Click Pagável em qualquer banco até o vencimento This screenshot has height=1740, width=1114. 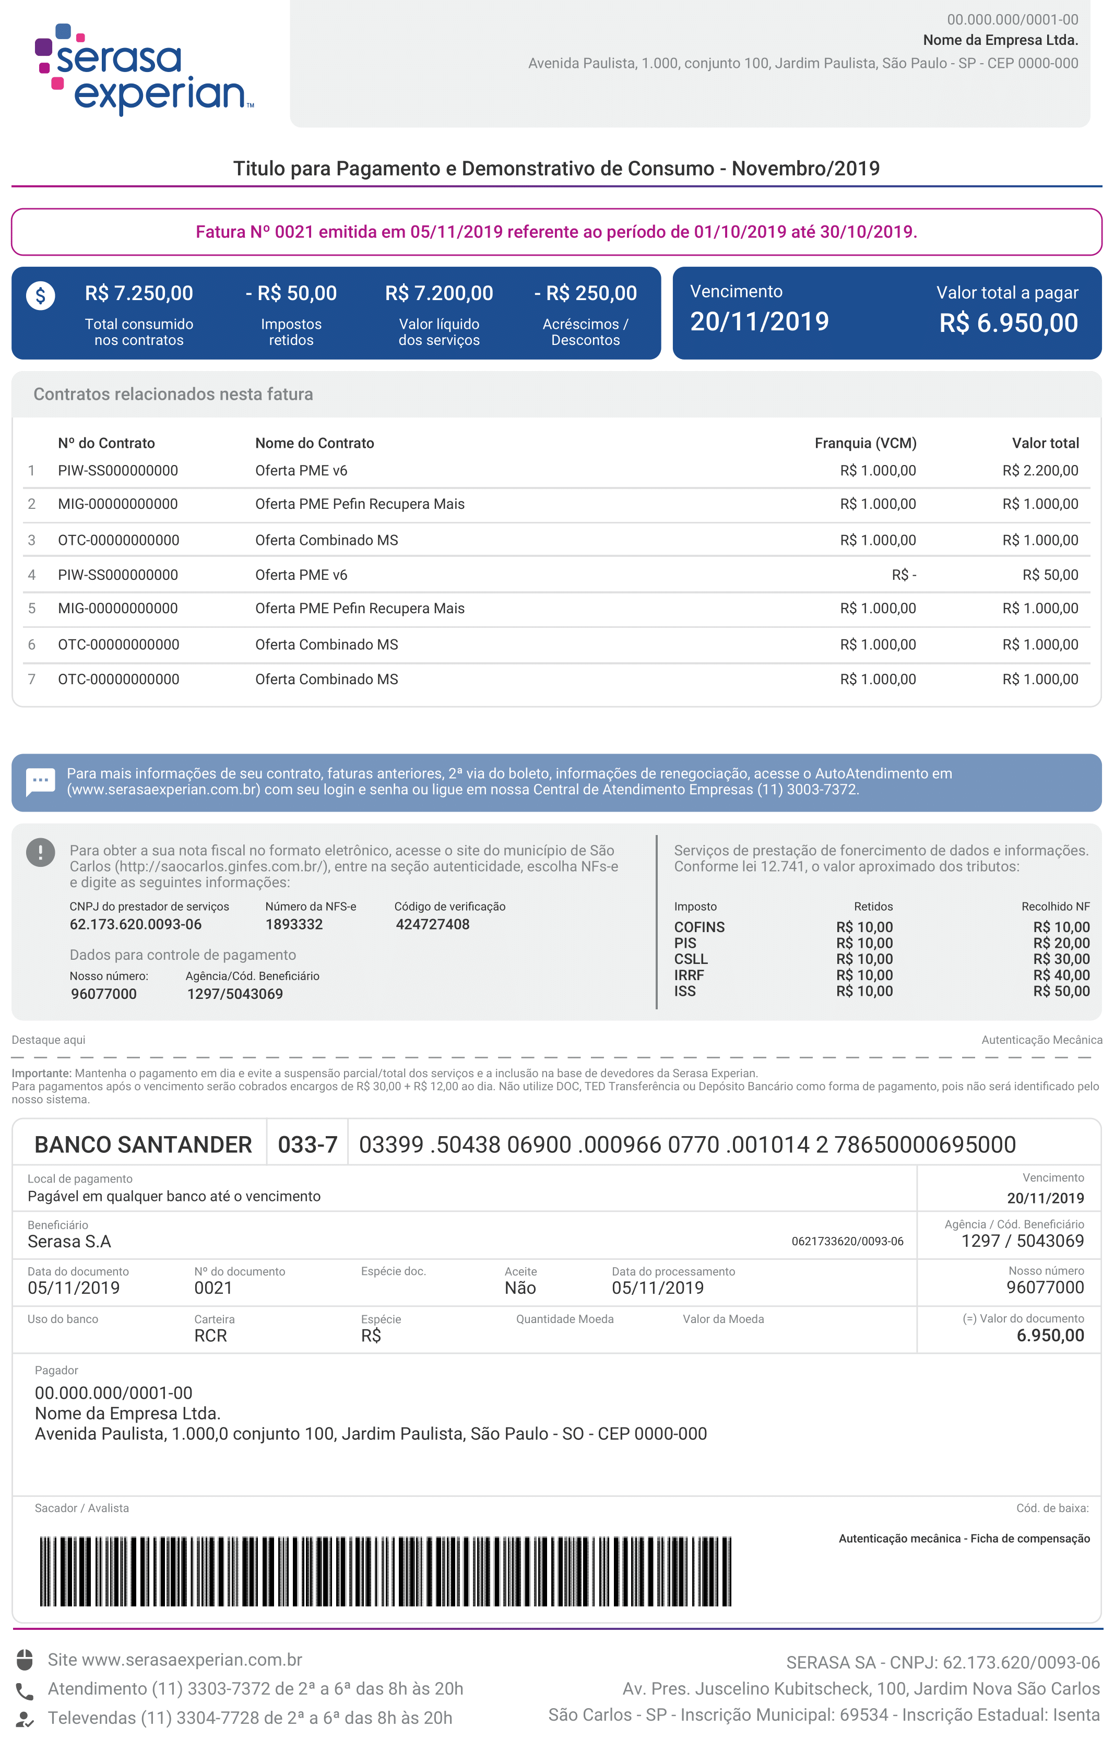(174, 1196)
